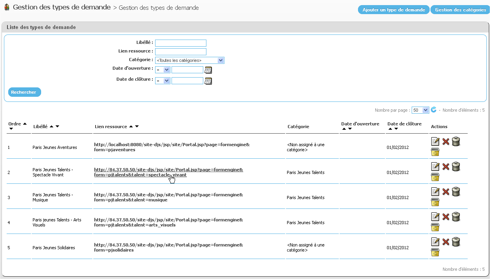Viewport: 490px width, 279px height.
Task: Select the label 'Paris Jeunes Aventures'
Action: pos(55,147)
